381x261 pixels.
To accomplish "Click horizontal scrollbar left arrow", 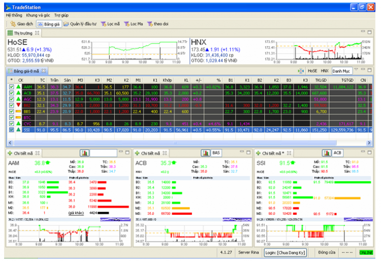I will tap(10, 143).
